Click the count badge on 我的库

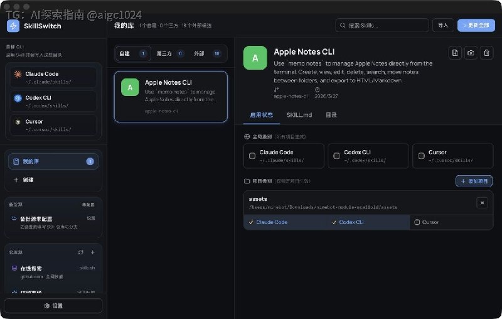(90, 161)
